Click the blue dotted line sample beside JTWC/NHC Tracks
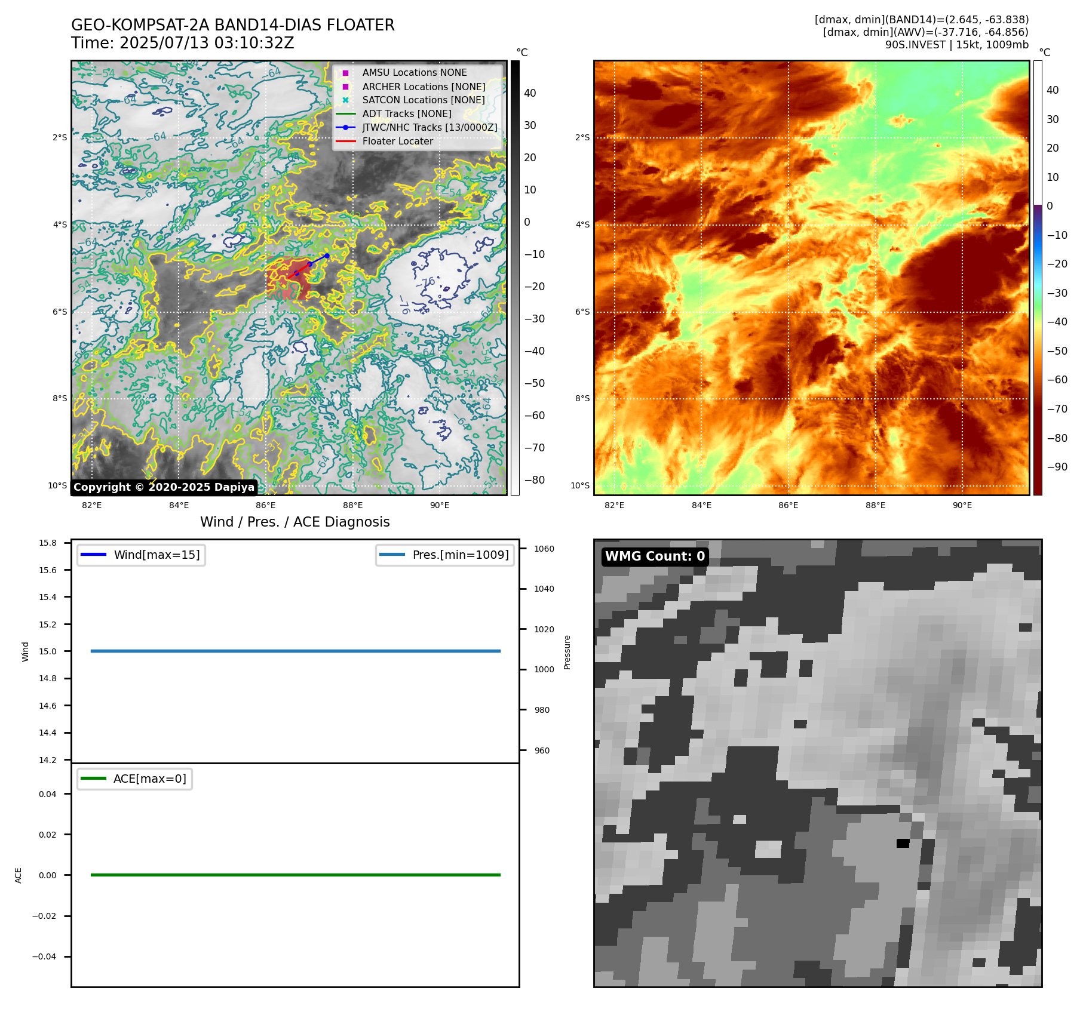The image size is (1083, 1009). 345,127
